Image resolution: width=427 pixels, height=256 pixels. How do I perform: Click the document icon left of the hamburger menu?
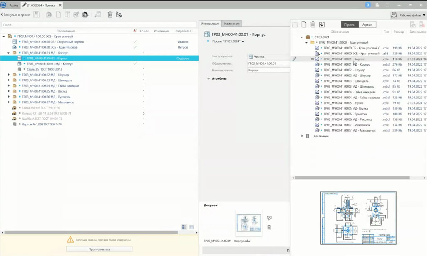click(x=377, y=5)
